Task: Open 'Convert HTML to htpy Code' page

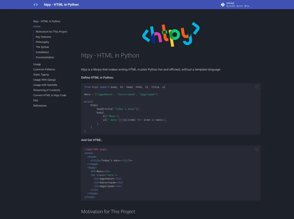Action: pos(50,95)
